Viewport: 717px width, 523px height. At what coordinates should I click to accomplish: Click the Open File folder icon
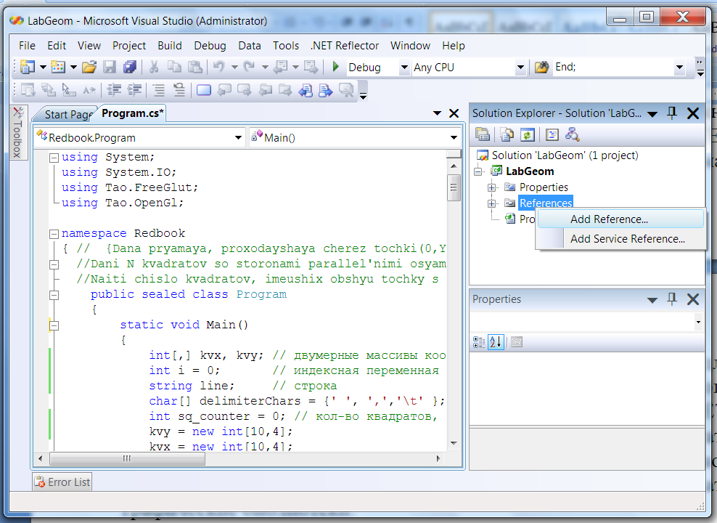pyautogui.click(x=89, y=68)
